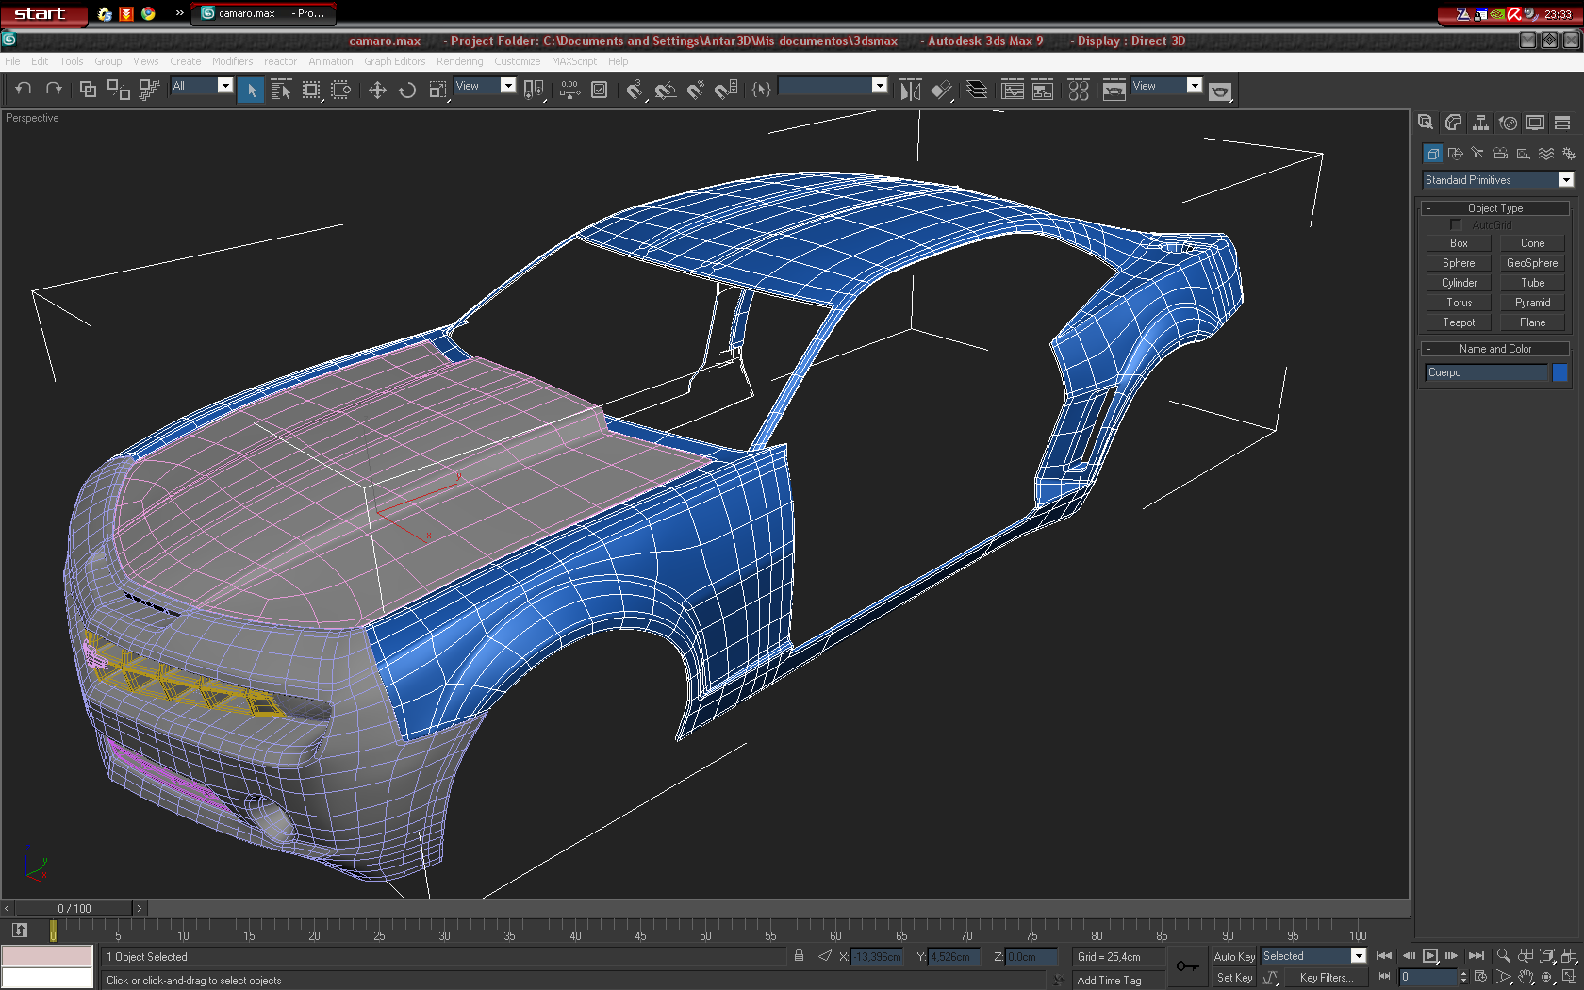Screen dimensions: 1584x990
Task: Switch to Cameras category icon
Action: coord(1500,153)
